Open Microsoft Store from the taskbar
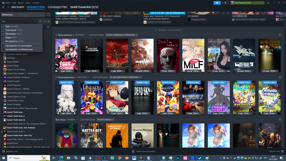286x161 pixels. click(83, 158)
